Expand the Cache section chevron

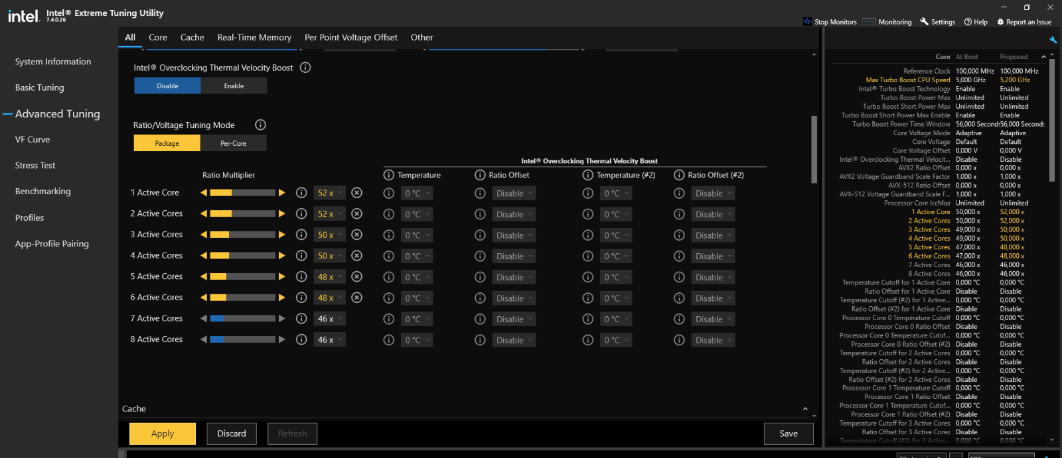click(805, 409)
